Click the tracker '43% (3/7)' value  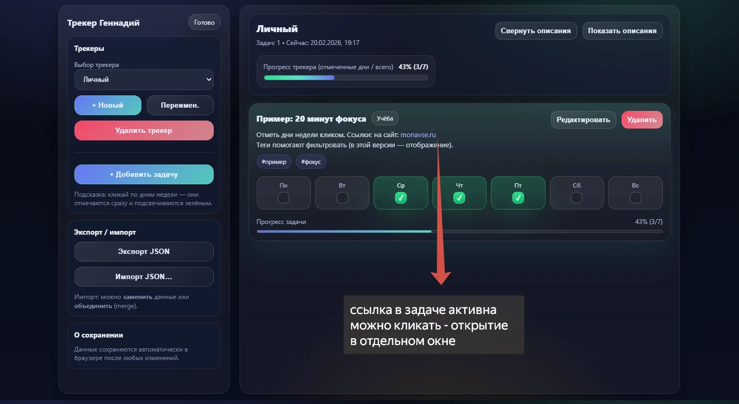pyautogui.click(x=413, y=67)
